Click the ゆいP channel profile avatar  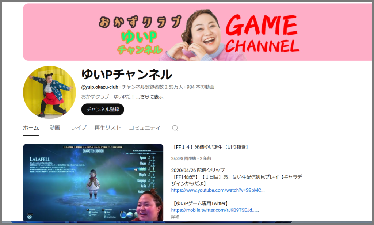coord(49,92)
